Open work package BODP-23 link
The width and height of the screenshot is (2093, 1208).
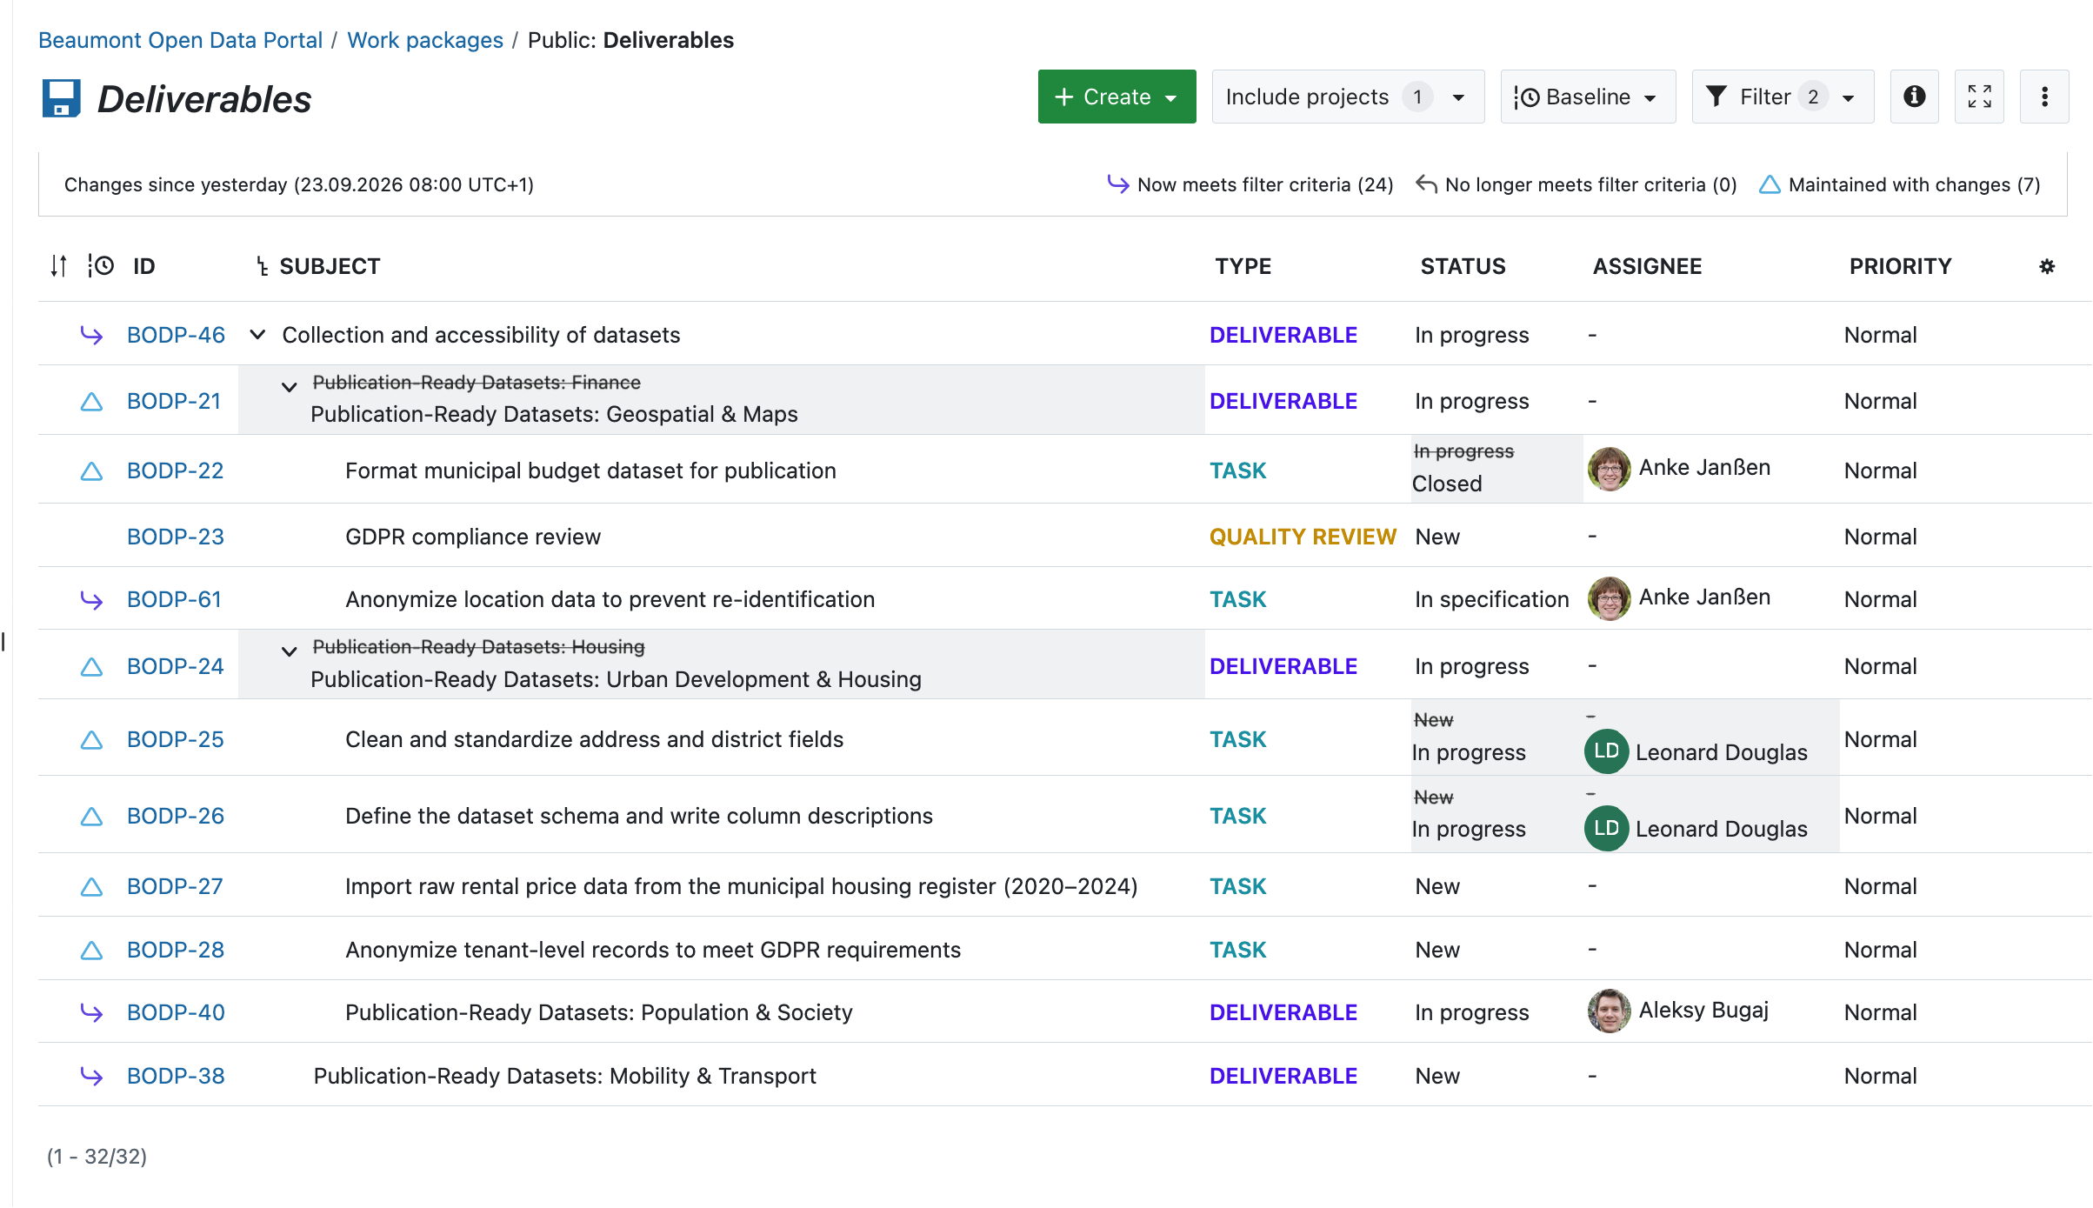click(176, 537)
